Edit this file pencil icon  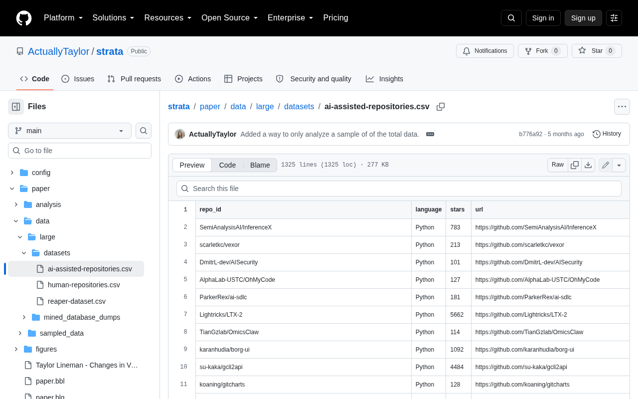coord(606,165)
